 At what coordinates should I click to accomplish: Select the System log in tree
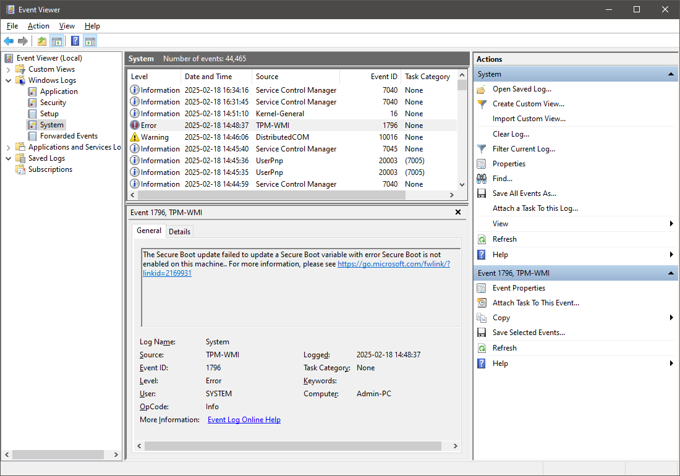point(51,125)
